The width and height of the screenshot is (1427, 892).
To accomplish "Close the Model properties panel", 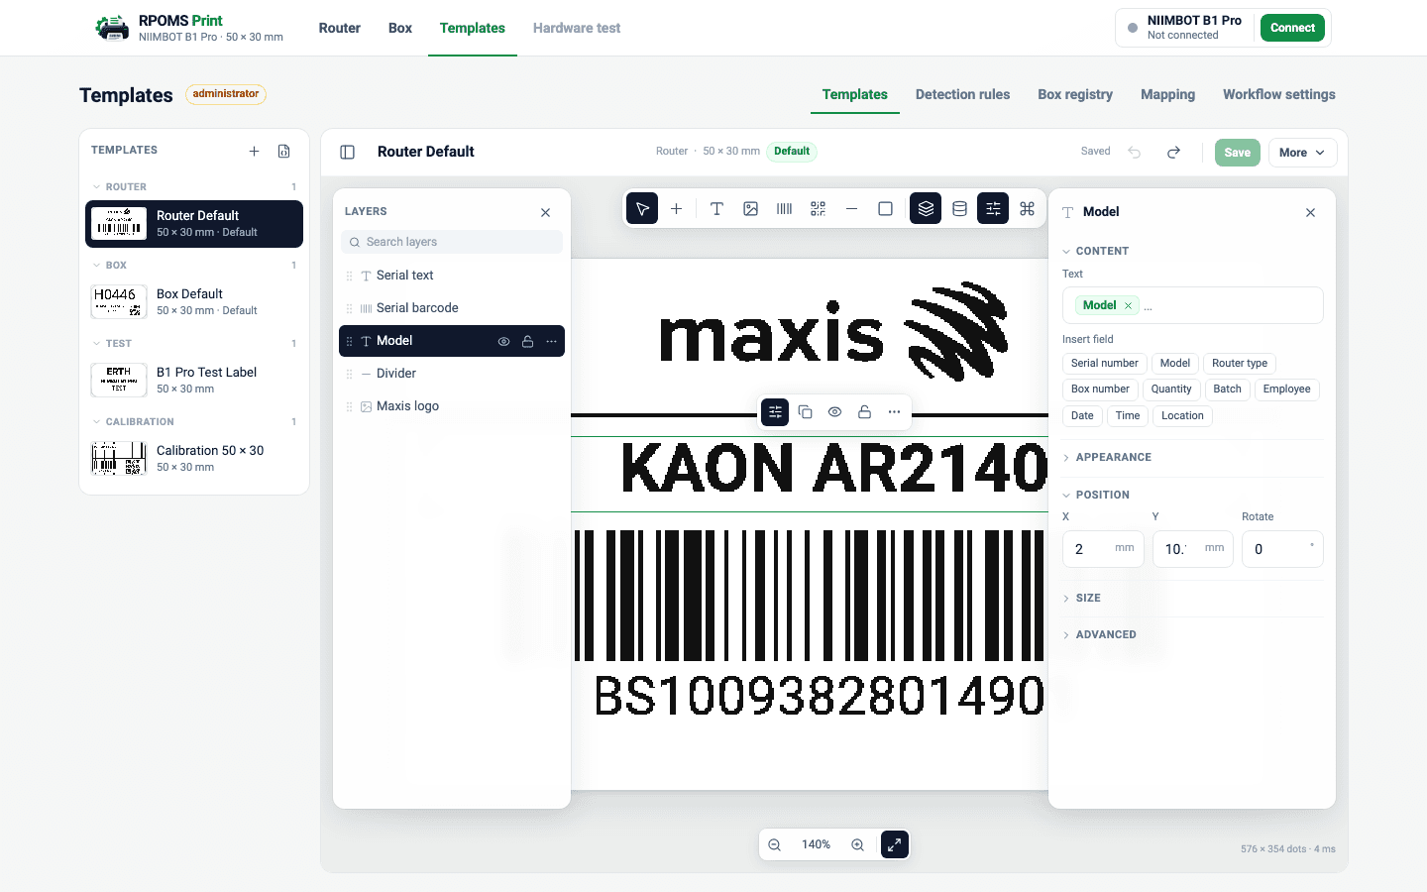I will tap(1310, 212).
